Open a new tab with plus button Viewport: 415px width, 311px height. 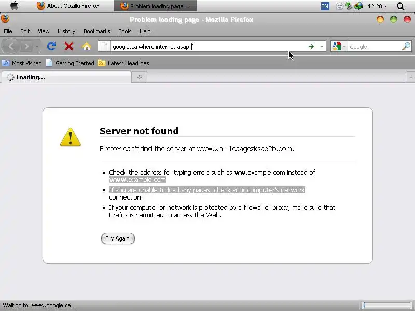[x=140, y=77]
